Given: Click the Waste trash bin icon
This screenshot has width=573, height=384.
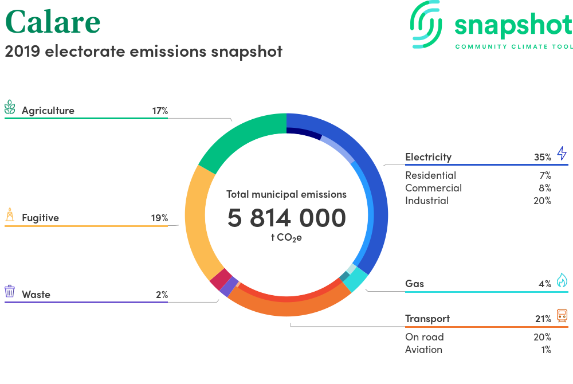Looking at the screenshot, I should click(x=10, y=291).
